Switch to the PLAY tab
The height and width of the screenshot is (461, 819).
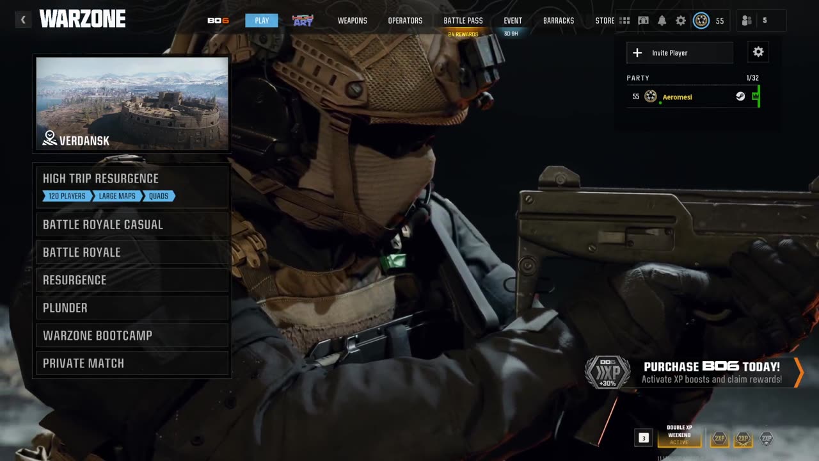tap(262, 20)
